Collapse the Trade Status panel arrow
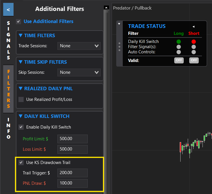The height and width of the screenshot is (194, 212). click(119, 24)
